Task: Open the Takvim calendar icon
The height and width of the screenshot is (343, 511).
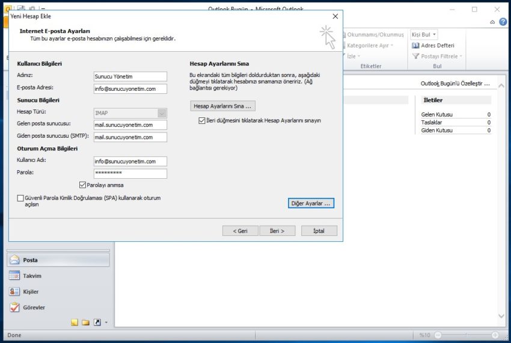Action: 14,276
